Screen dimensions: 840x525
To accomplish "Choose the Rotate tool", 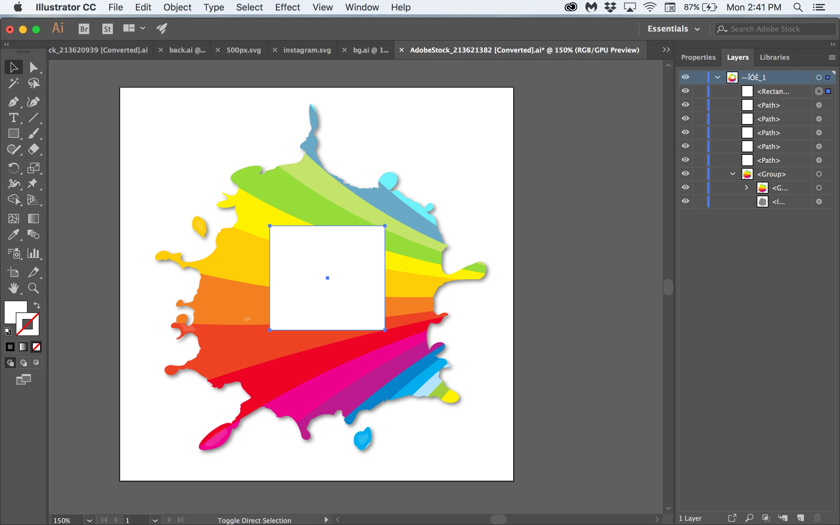I will click(13, 168).
